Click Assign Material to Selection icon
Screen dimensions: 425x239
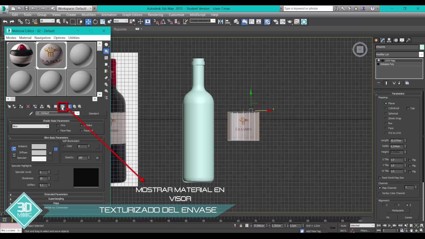21,107
